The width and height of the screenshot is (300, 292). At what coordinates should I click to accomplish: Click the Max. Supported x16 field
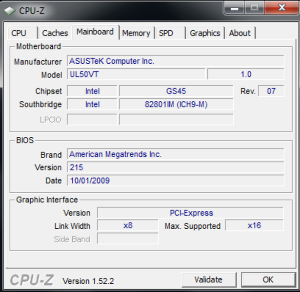(254, 225)
